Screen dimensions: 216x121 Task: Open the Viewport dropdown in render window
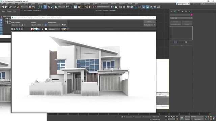click(37, 25)
